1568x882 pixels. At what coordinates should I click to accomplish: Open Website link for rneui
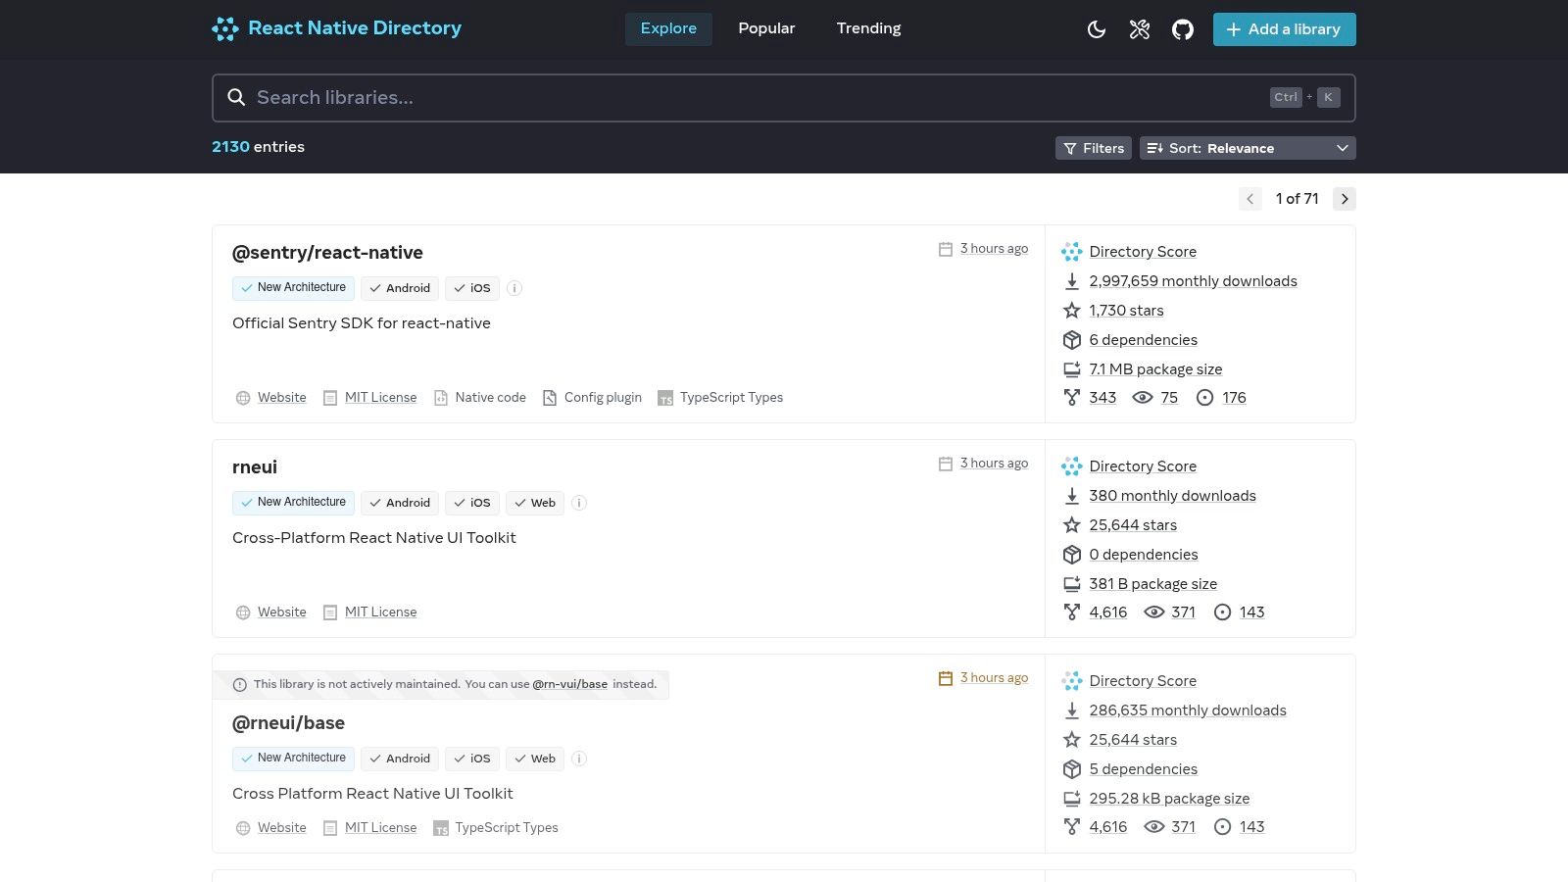click(281, 612)
